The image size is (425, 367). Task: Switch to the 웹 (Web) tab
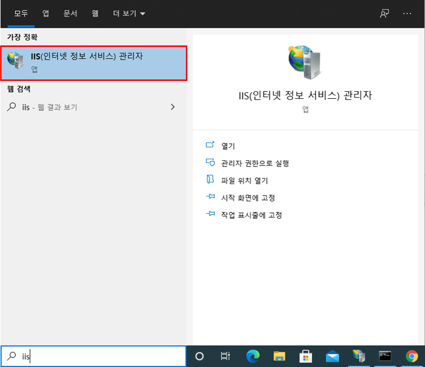point(95,13)
